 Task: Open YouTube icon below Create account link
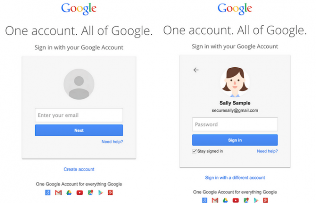79,193
